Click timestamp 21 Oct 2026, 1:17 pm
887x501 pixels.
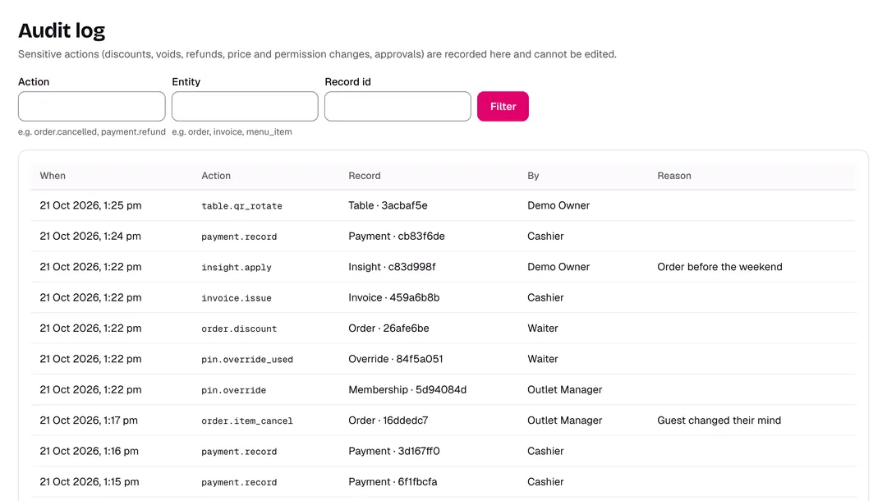(89, 421)
